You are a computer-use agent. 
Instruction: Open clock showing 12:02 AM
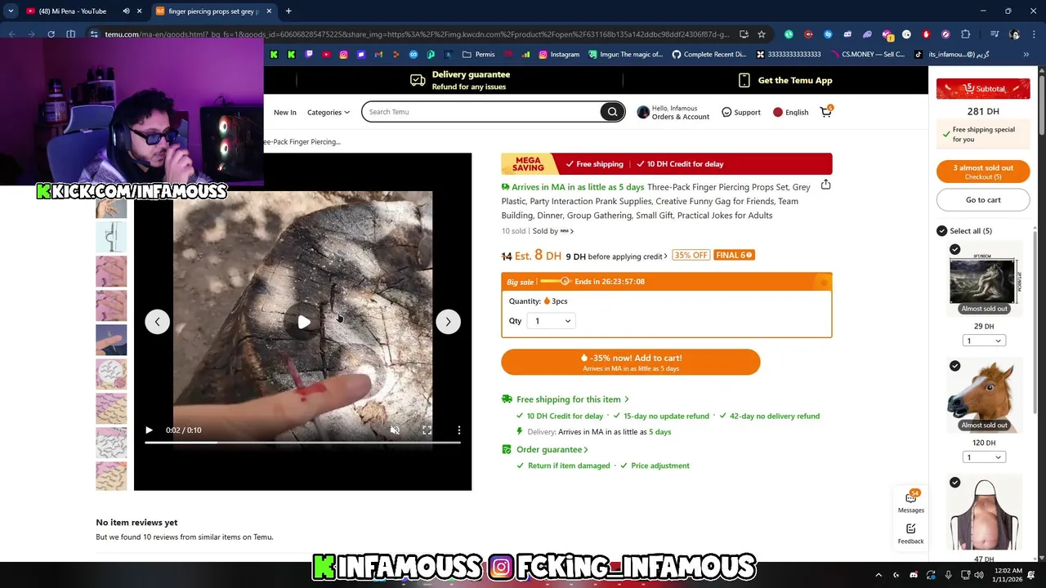pyautogui.click(x=1008, y=575)
